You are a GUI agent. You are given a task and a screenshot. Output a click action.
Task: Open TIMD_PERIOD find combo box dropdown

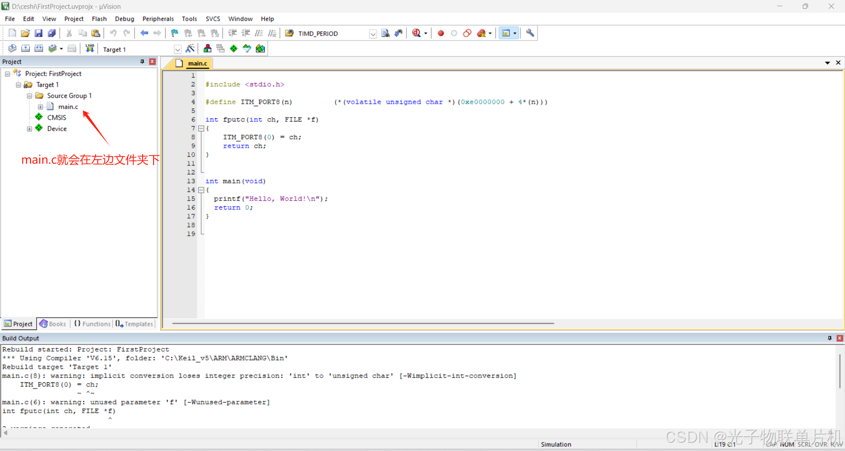pyautogui.click(x=373, y=33)
